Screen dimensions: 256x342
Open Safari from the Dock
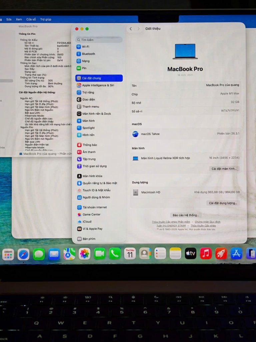[x=23, y=254]
